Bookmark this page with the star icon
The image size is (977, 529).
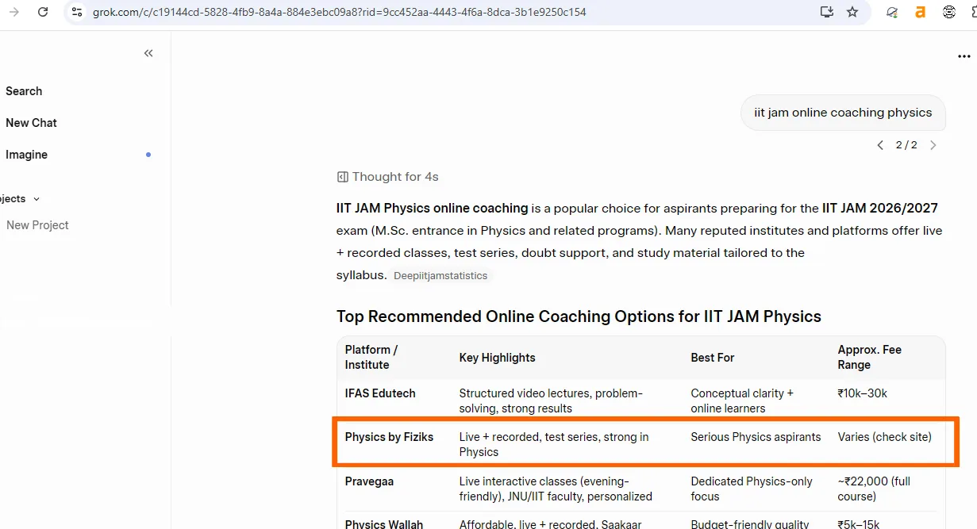(x=852, y=12)
